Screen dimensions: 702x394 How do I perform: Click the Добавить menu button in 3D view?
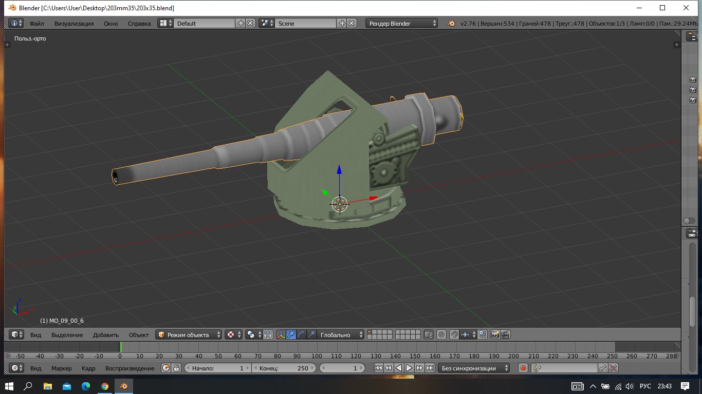point(105,334)
